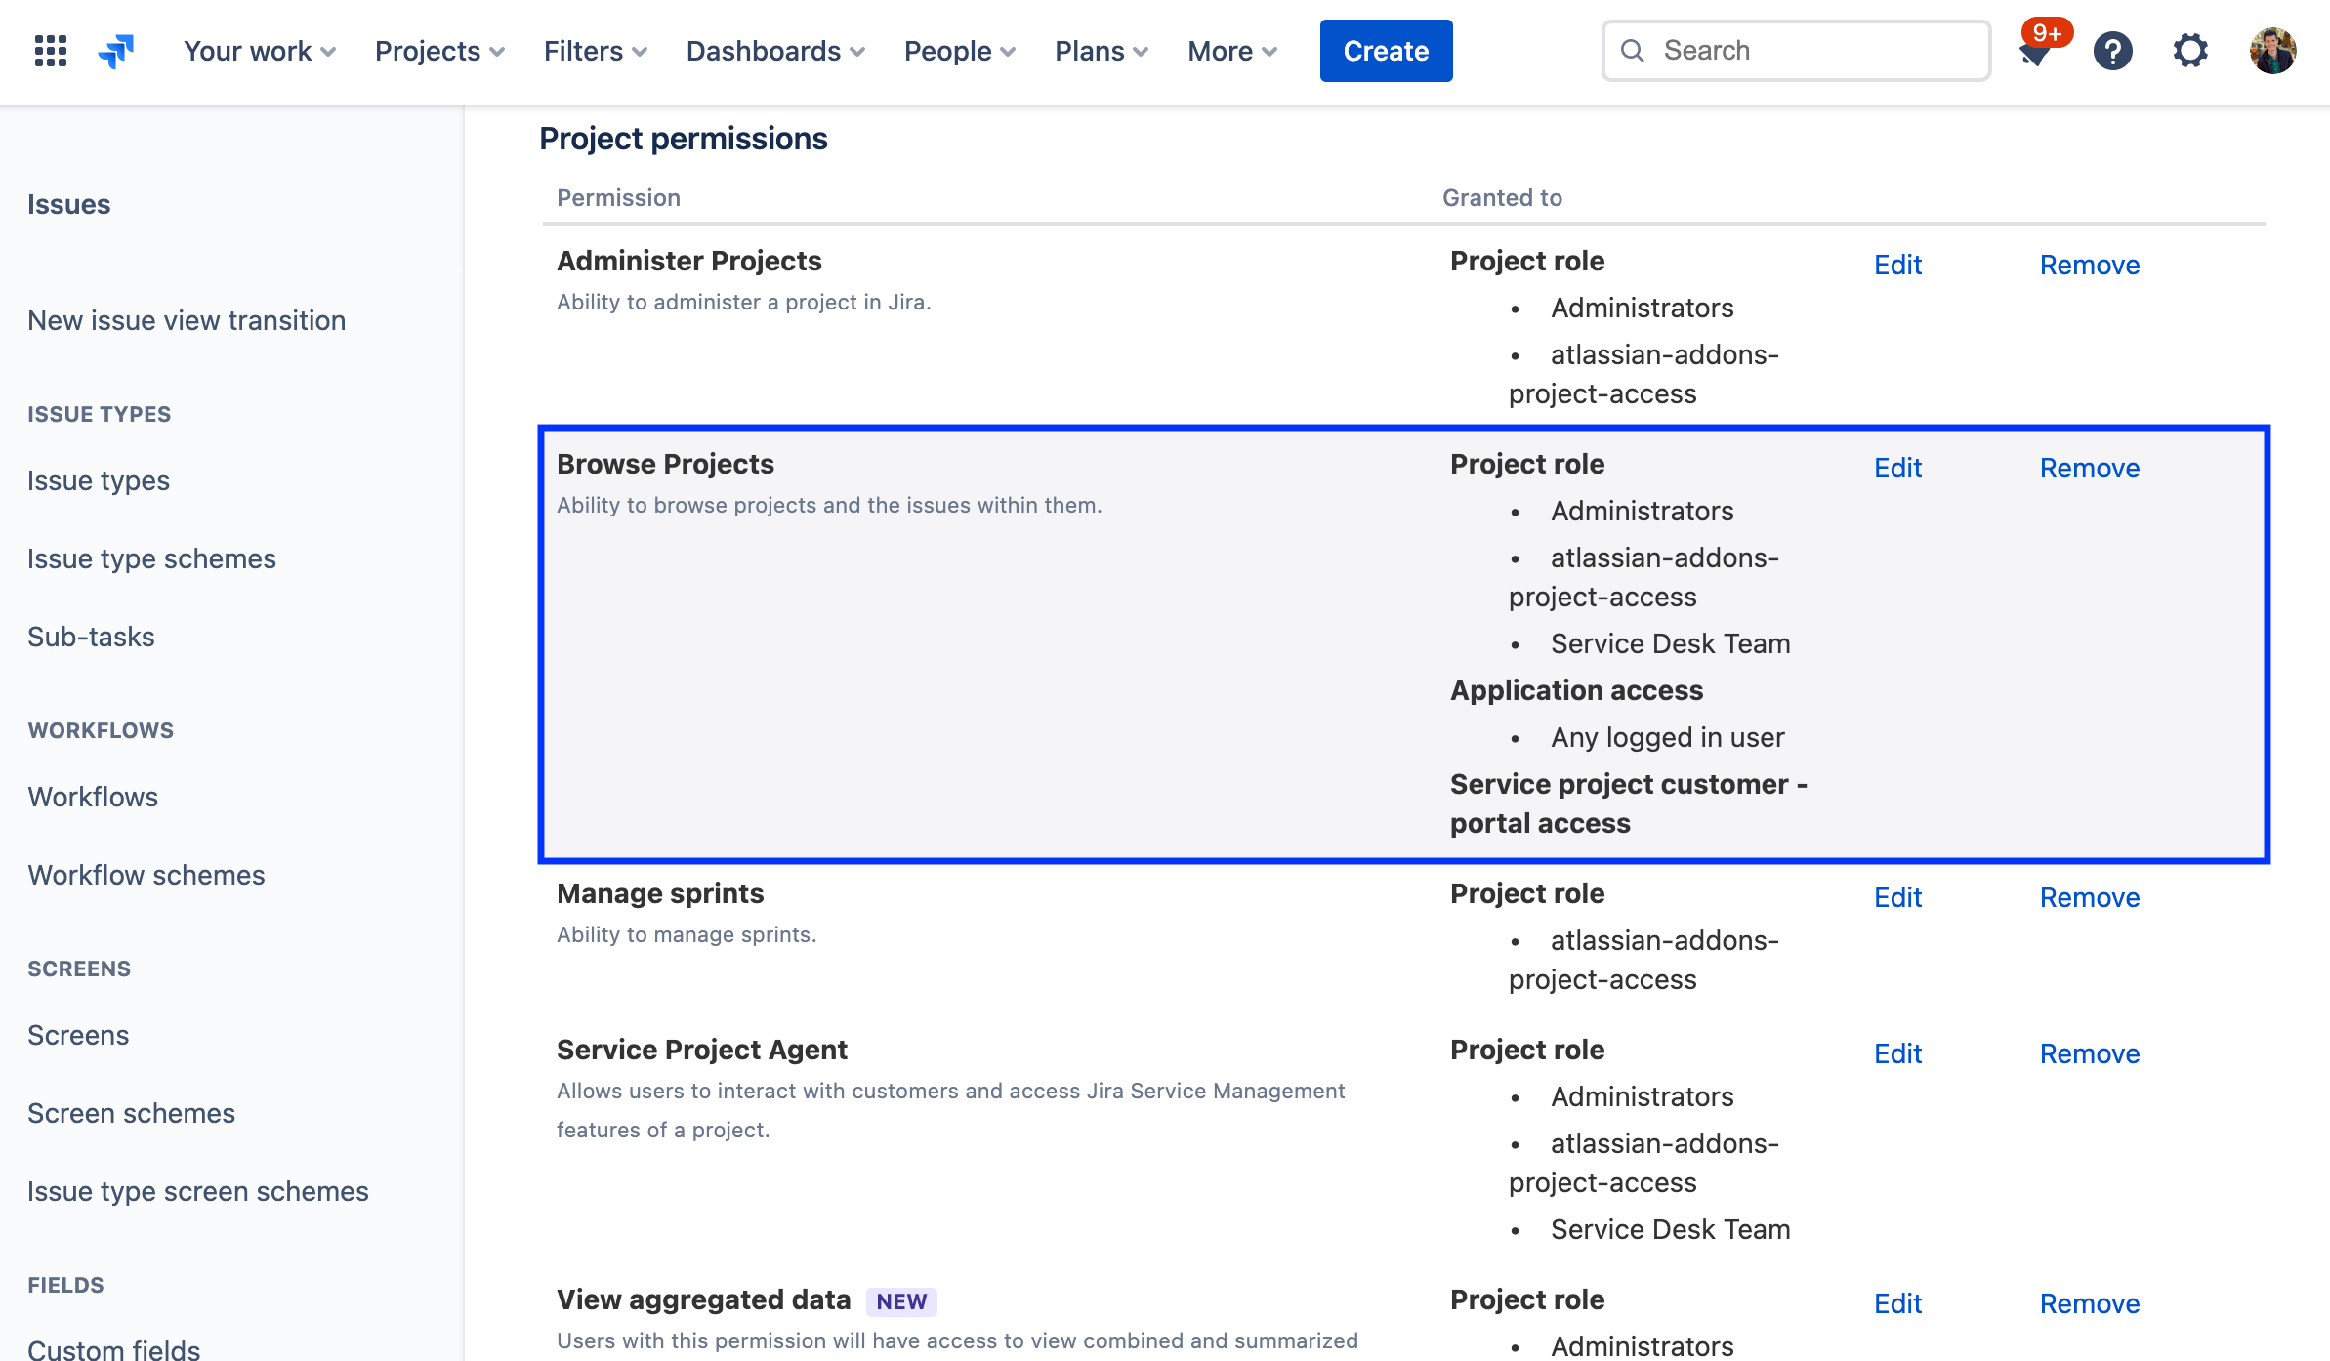Click the Search bar magnifier icon

click(1634, 50)
